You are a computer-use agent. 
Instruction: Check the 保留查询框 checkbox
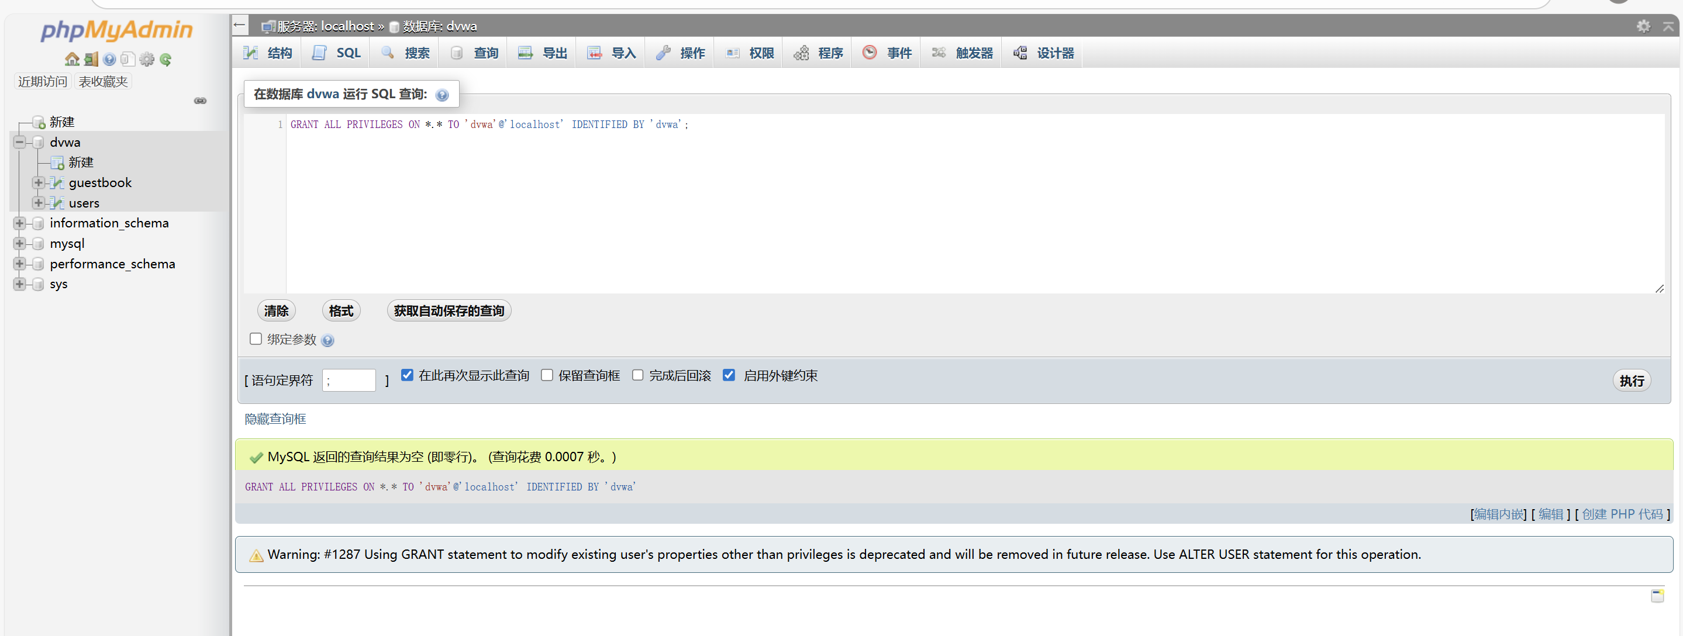pos(547,375)
